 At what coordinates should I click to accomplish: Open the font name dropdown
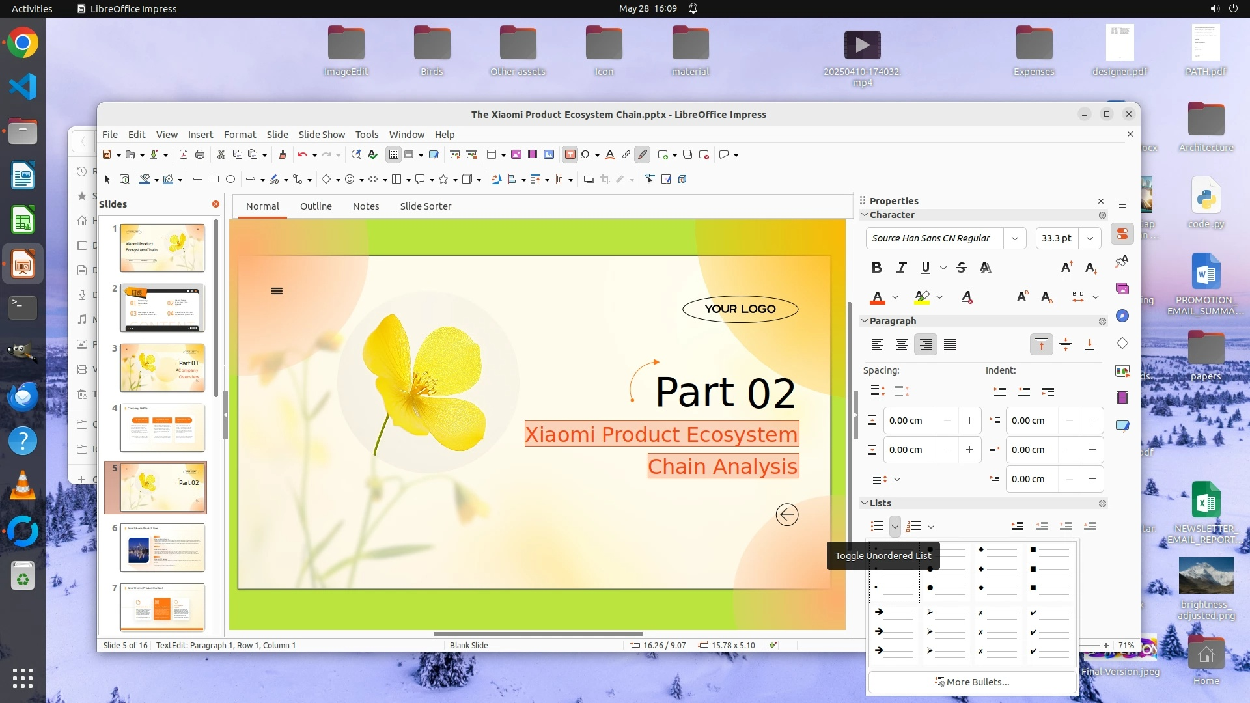click(x=1014, y=238)
